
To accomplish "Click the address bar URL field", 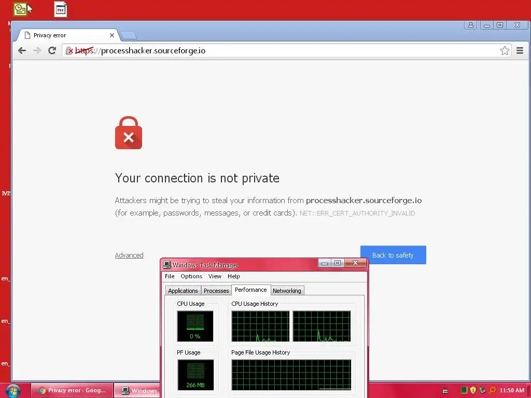I will click(286, 51).
